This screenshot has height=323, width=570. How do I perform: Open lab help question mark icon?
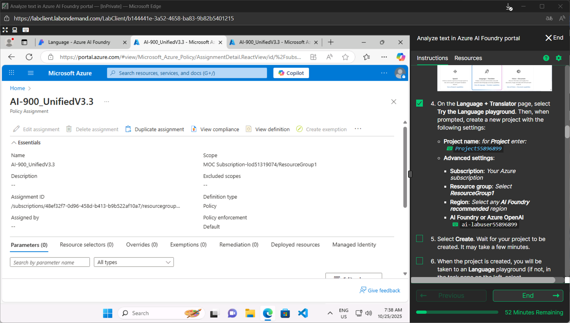[x=546, y=58]
